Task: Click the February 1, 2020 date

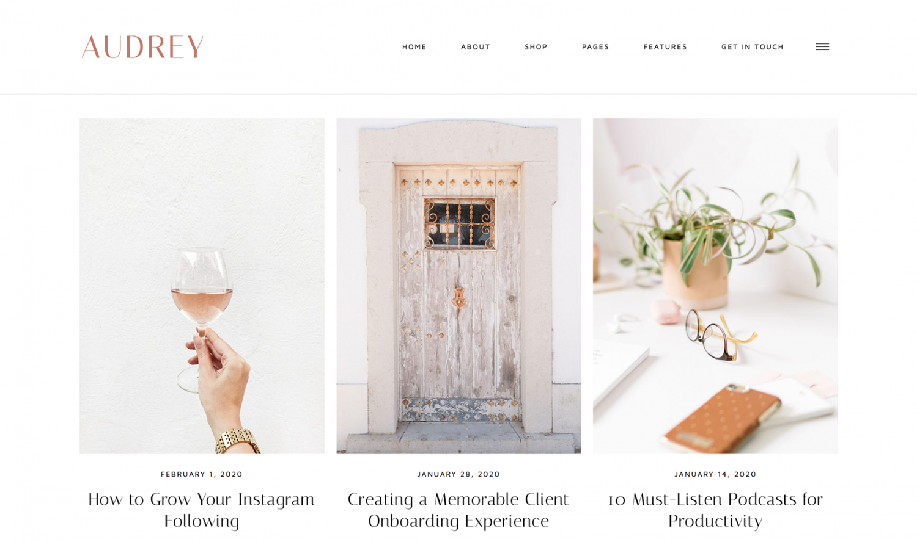Action: pos(202,474)
